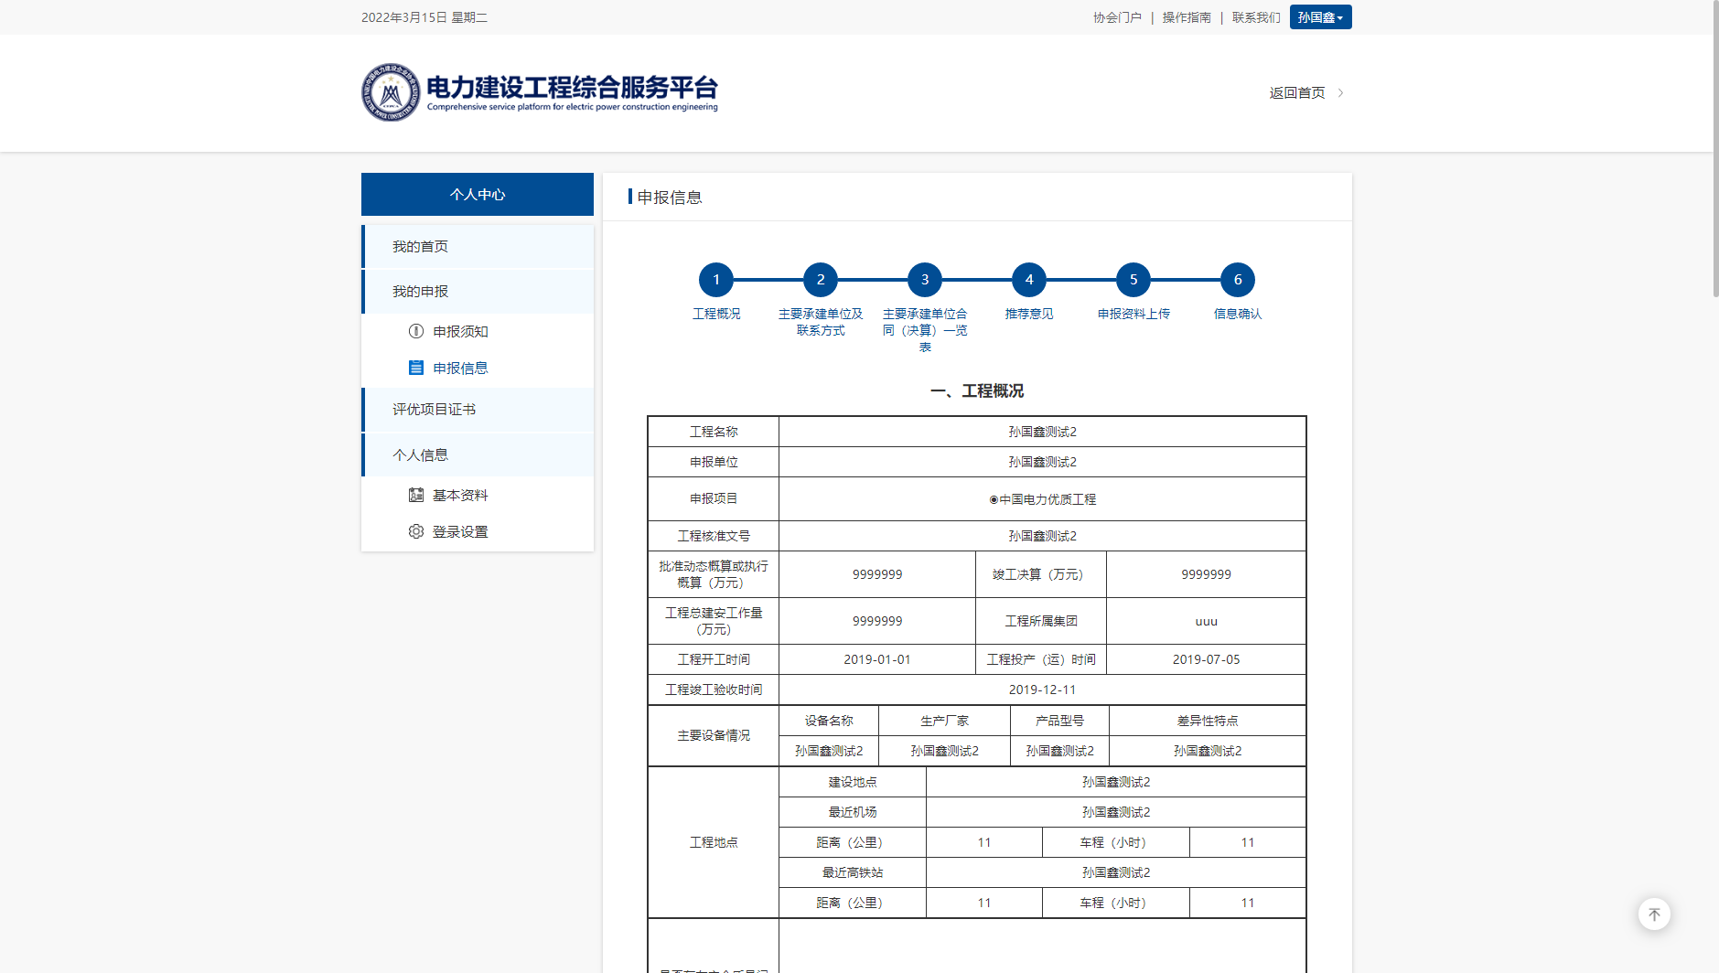Click the date 2019-01-01
Screen dimensions: 1719x973
pos(877,659)
